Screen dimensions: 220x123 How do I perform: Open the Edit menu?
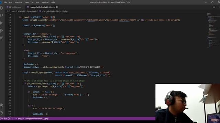pos(11,2)
